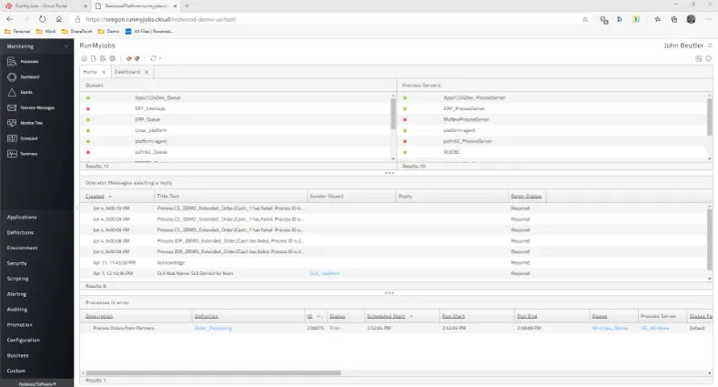Expand the Alerting section in the sidebar

click(x=16, y=294)
